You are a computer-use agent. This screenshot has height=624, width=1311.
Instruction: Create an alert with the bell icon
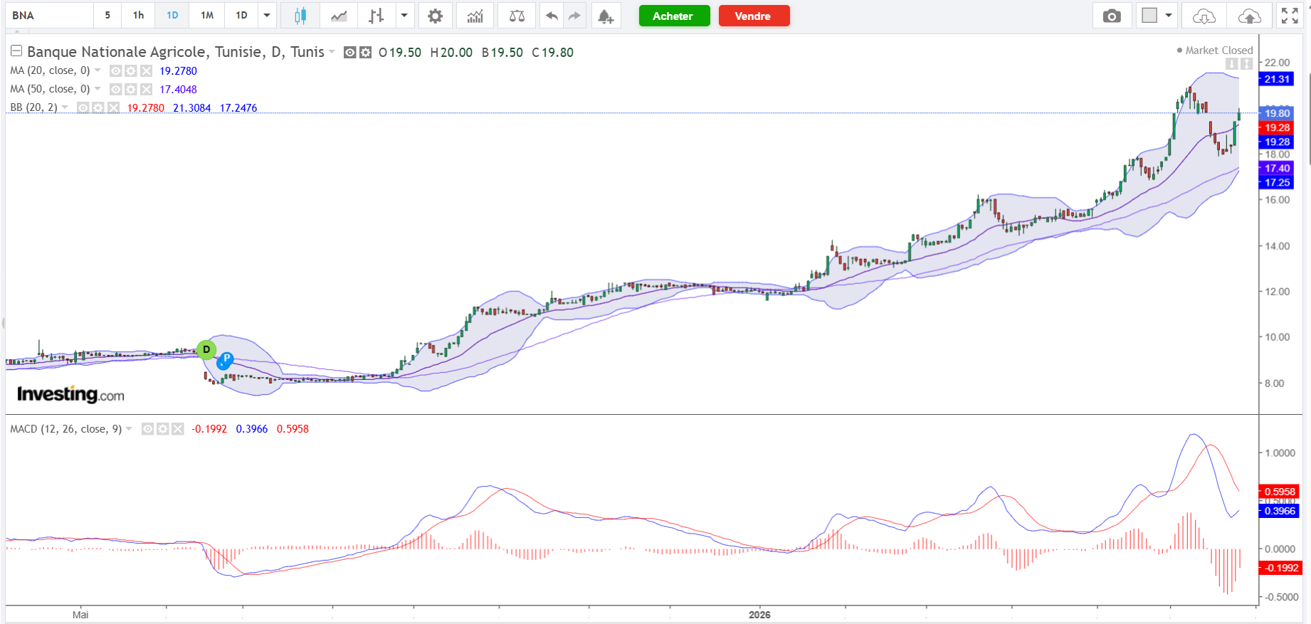pos(606,16)
